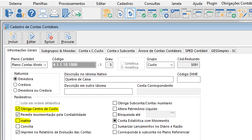
Task: Select the Devedora radio button
Action: click(15, 79)
